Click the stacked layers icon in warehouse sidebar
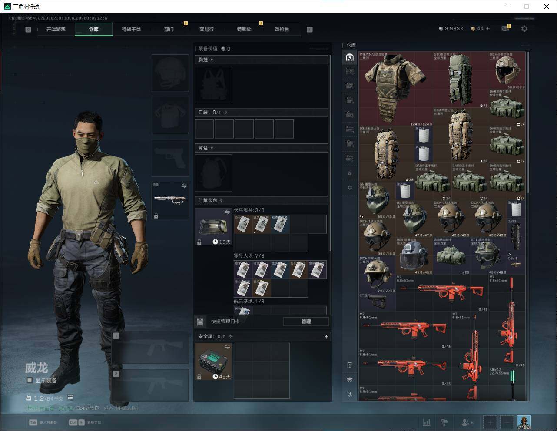This screenshot has width=557, height=431. 350,380
